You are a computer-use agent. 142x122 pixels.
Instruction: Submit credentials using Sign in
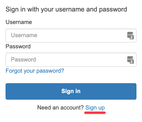[71, 91]
